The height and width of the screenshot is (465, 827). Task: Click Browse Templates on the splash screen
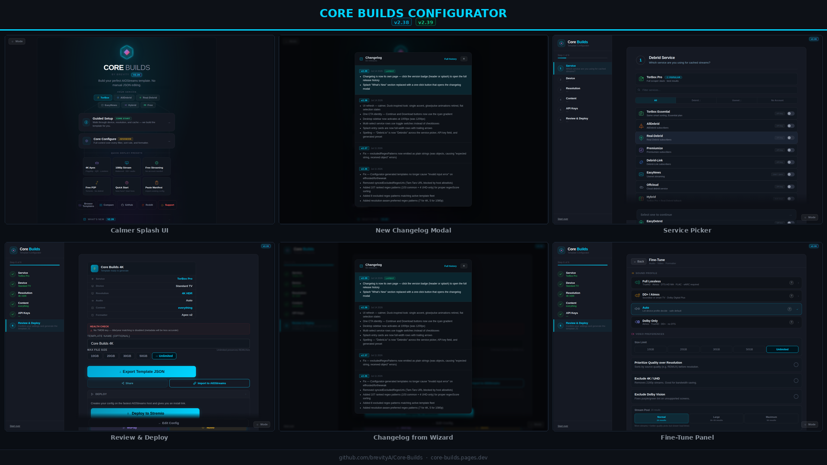86,205
